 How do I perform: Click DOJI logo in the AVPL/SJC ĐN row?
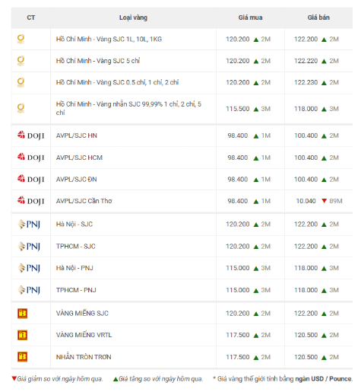[x=30, y=179]
